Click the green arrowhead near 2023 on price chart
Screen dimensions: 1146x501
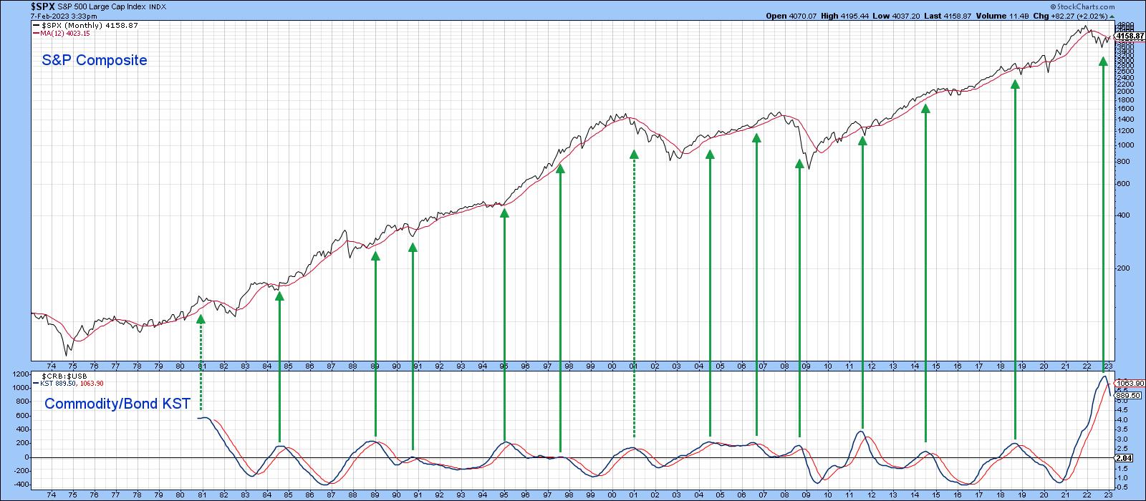click(1103, 62)
